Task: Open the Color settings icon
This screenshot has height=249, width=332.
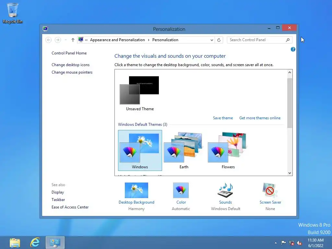Action: coord(181,190)
